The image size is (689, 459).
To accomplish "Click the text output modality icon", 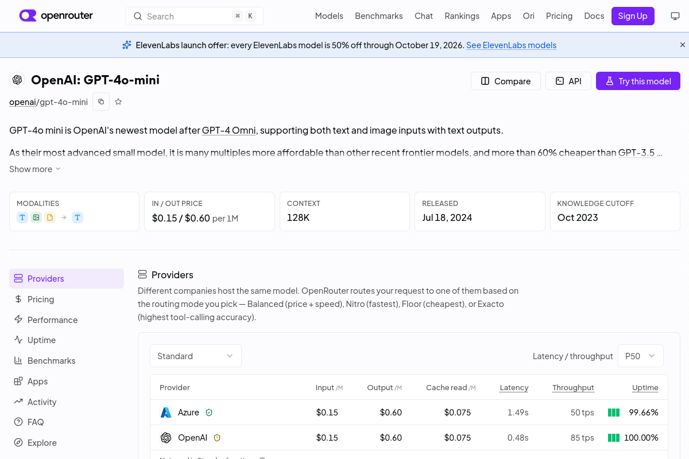I will pos(78,217).
